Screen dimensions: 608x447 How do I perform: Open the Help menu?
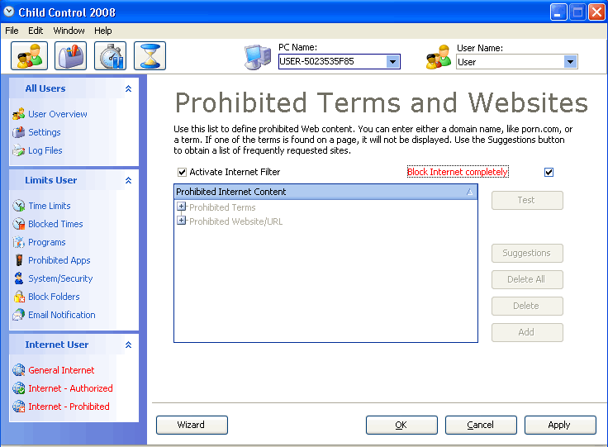tap(102, 31)
